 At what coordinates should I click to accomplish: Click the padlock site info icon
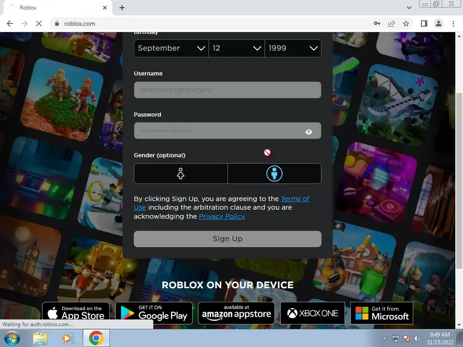(57, 23)
